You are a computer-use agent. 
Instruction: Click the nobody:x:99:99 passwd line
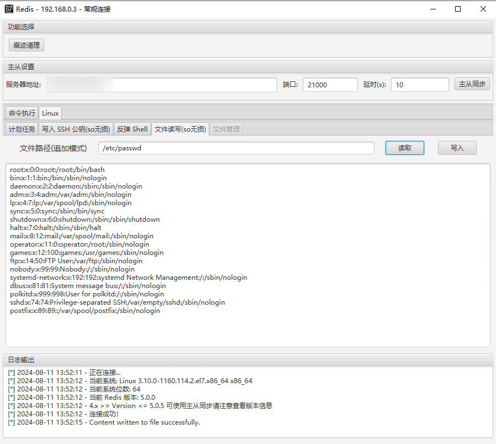pyautogui.click(x=72, y=269)
